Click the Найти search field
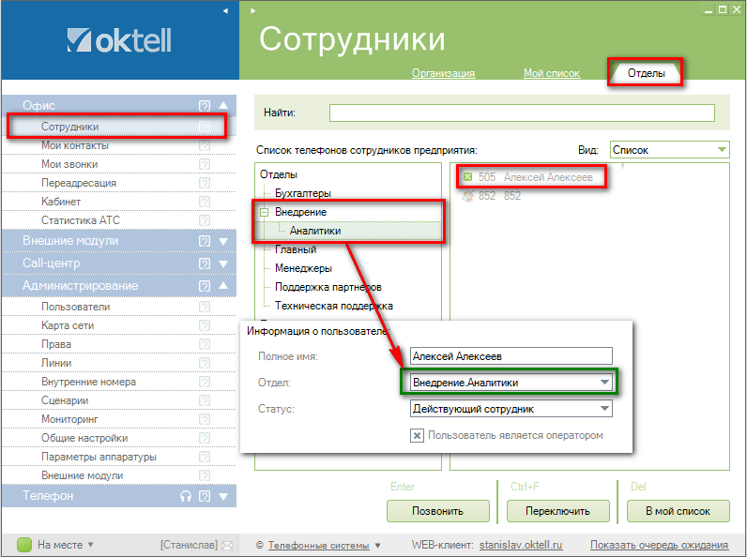The width and height of the screenshot is (747, 557). 522,113
